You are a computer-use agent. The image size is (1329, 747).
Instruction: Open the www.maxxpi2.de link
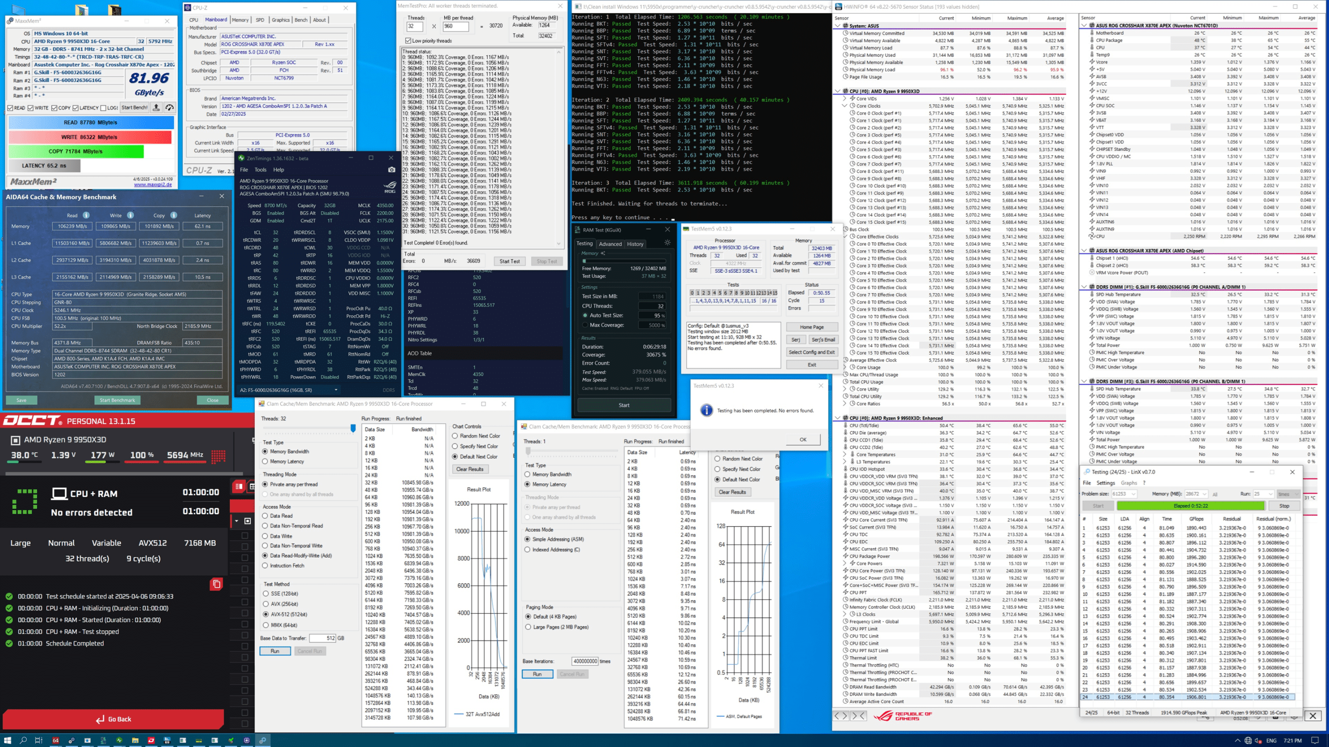coord(153,184)
